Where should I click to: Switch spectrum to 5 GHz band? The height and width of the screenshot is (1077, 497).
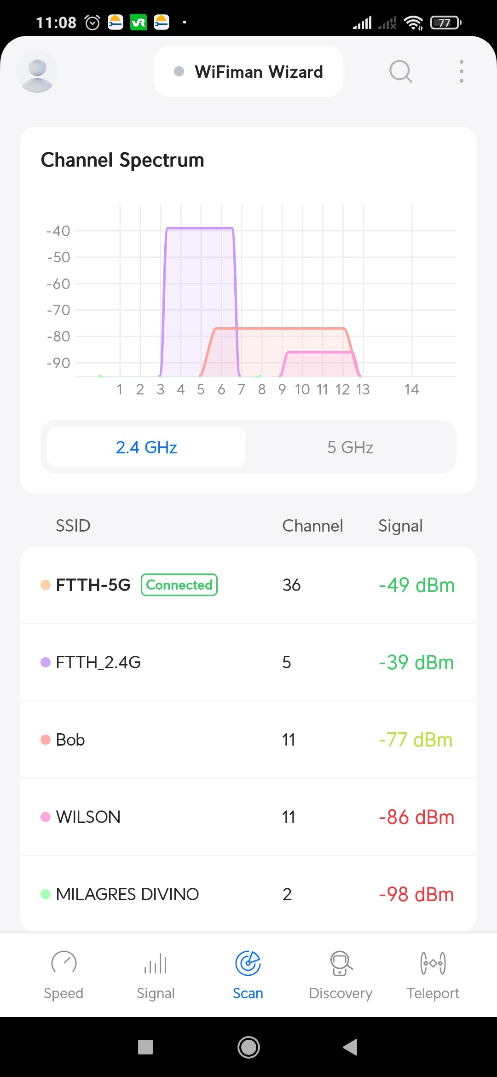[x=350, y=447]
